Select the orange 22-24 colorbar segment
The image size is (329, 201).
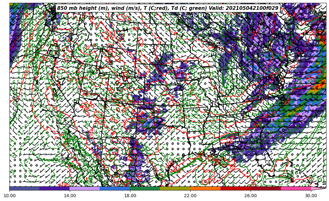205,188
